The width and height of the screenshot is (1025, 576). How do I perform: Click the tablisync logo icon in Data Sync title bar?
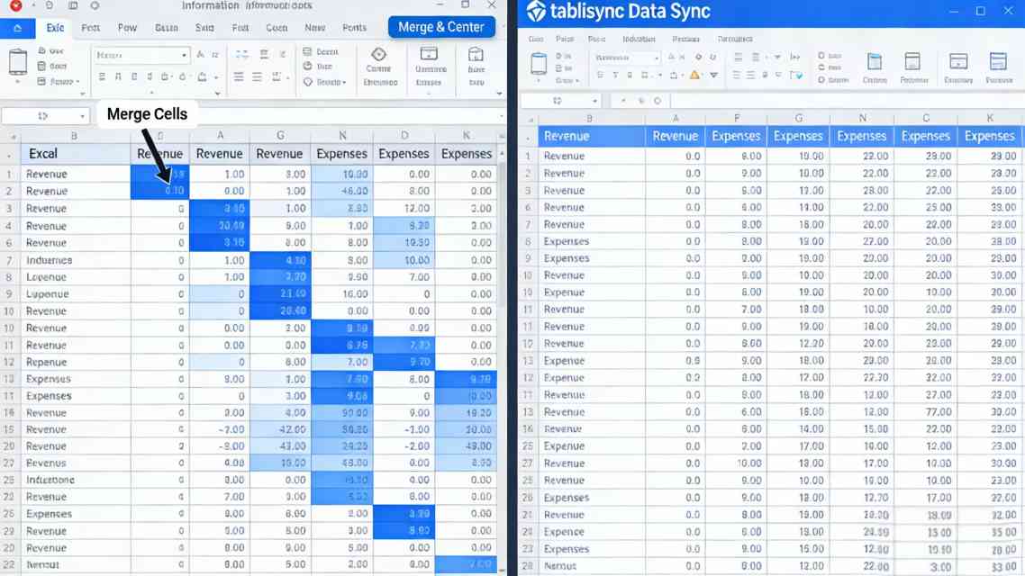pos(536,11)
